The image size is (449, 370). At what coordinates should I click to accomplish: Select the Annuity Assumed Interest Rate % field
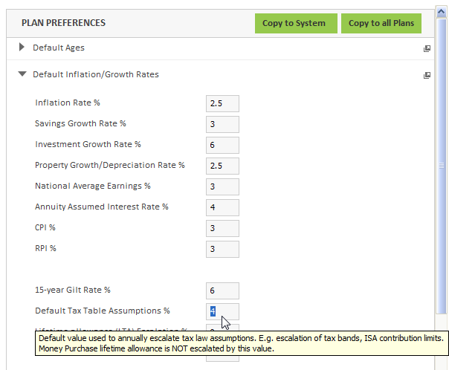click(x=222, y=207)
